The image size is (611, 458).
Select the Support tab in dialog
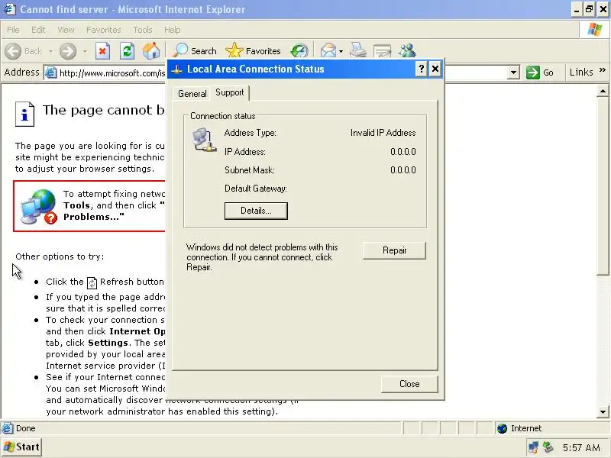pos(230,92)
